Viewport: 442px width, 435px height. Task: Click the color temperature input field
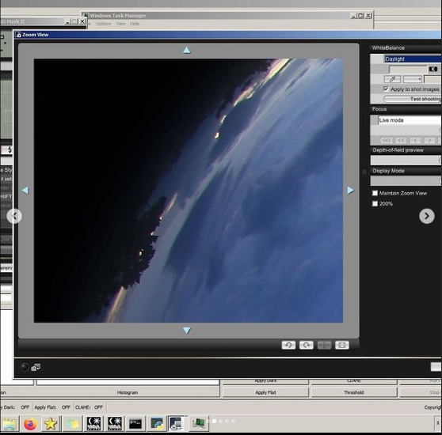[408, 70]
